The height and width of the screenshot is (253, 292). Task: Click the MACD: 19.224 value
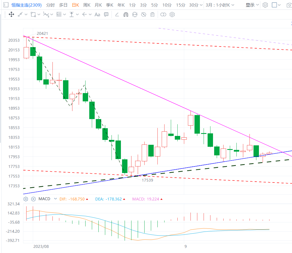[x=146, y=199]
